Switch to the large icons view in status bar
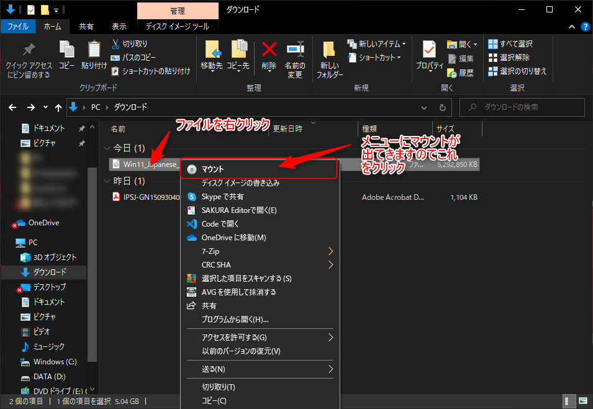 click(x=583, y=401)
